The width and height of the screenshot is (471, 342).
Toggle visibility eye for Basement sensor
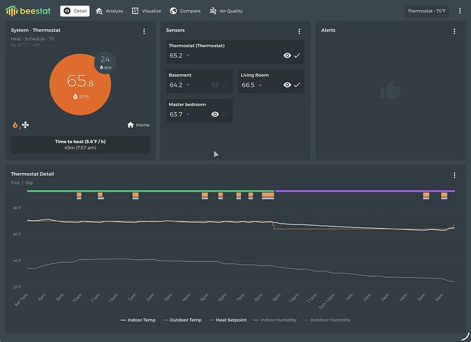[x=216, y=85]
